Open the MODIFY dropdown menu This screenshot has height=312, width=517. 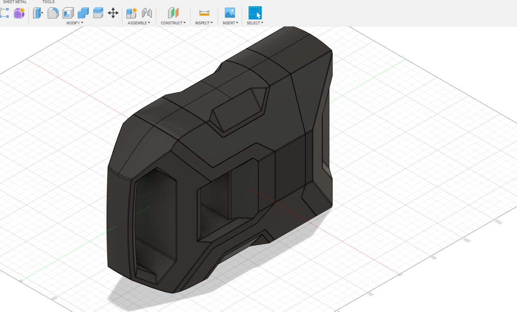(75, 23)
